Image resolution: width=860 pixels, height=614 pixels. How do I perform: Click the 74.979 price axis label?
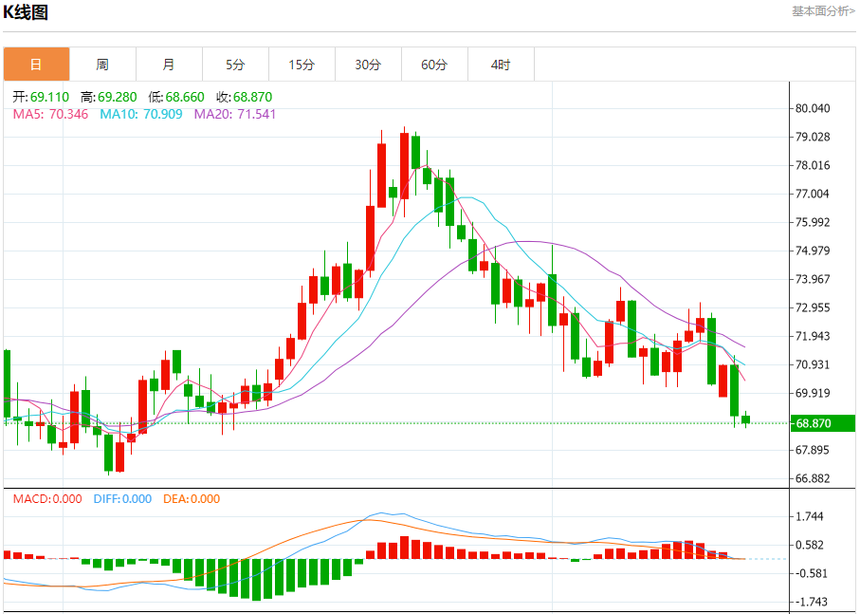pos(813,251)
